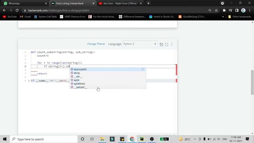
Task: Open the Python 3 language dropdown
Action: click(x=140, y=44)
